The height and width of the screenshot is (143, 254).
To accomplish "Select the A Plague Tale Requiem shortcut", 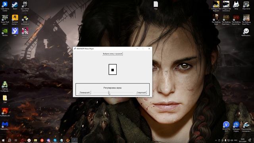I will [216, 6].
